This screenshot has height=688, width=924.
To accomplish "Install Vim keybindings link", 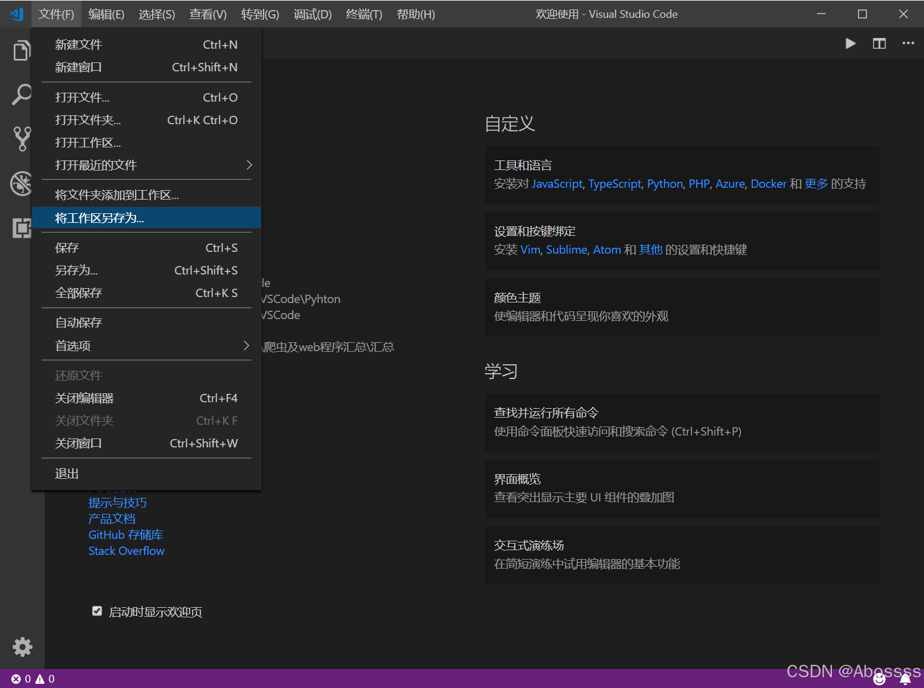I will (x=530, y=250).
